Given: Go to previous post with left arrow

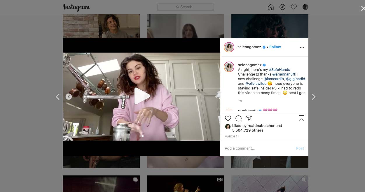Looking at the screenshot, I should tap(57, 97).
